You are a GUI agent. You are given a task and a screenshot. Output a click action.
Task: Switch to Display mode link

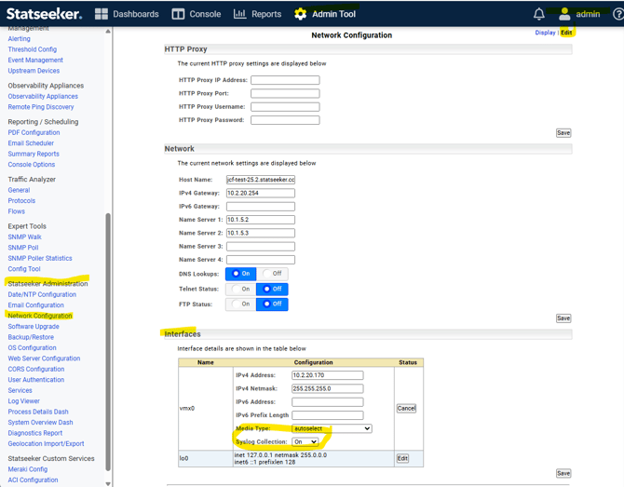pos(545,33)
